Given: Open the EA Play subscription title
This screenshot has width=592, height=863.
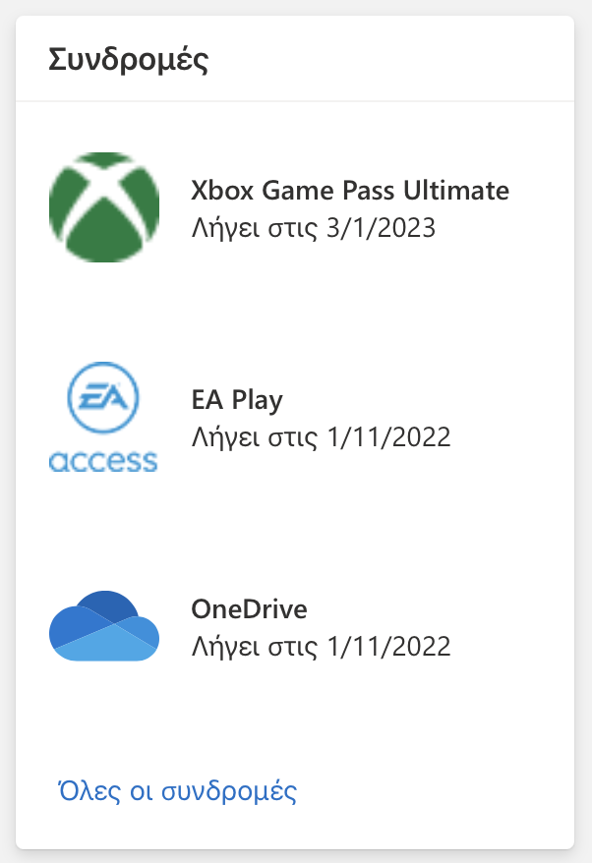Looking at the screenshot, I should pos(236,400).
